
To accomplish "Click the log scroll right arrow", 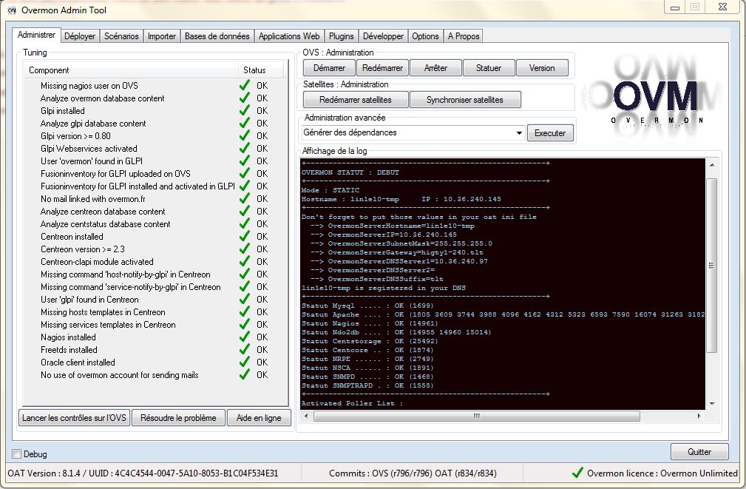I will 699,417.
